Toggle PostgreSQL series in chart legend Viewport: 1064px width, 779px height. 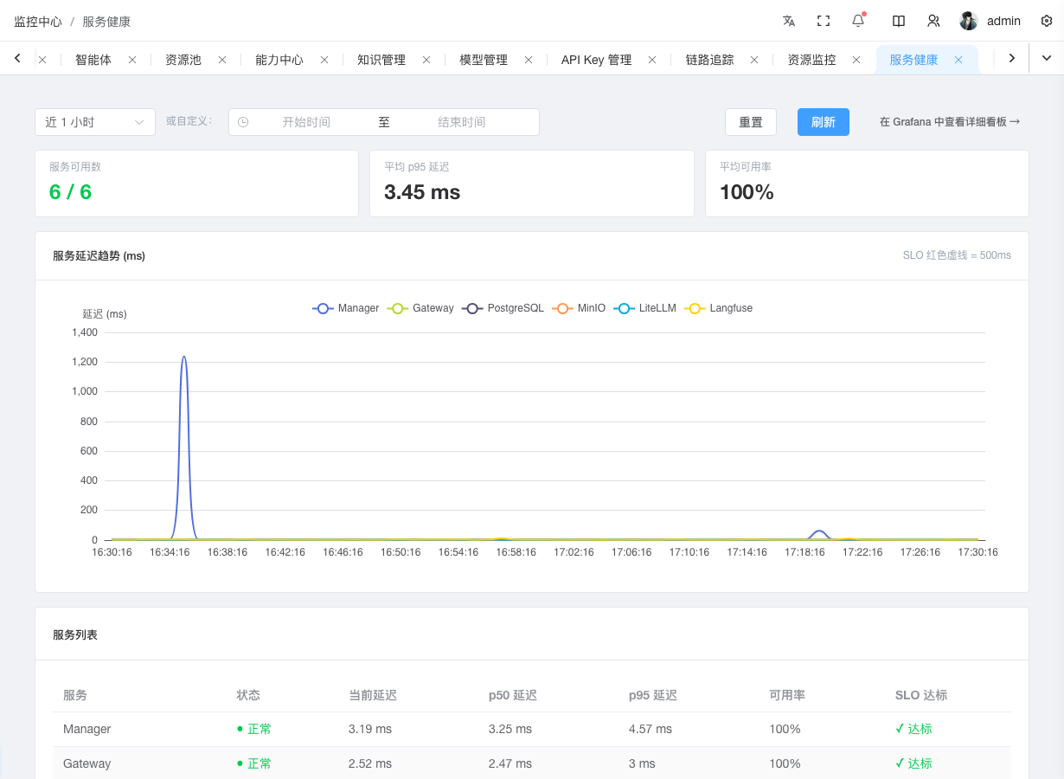click(503, 308)
